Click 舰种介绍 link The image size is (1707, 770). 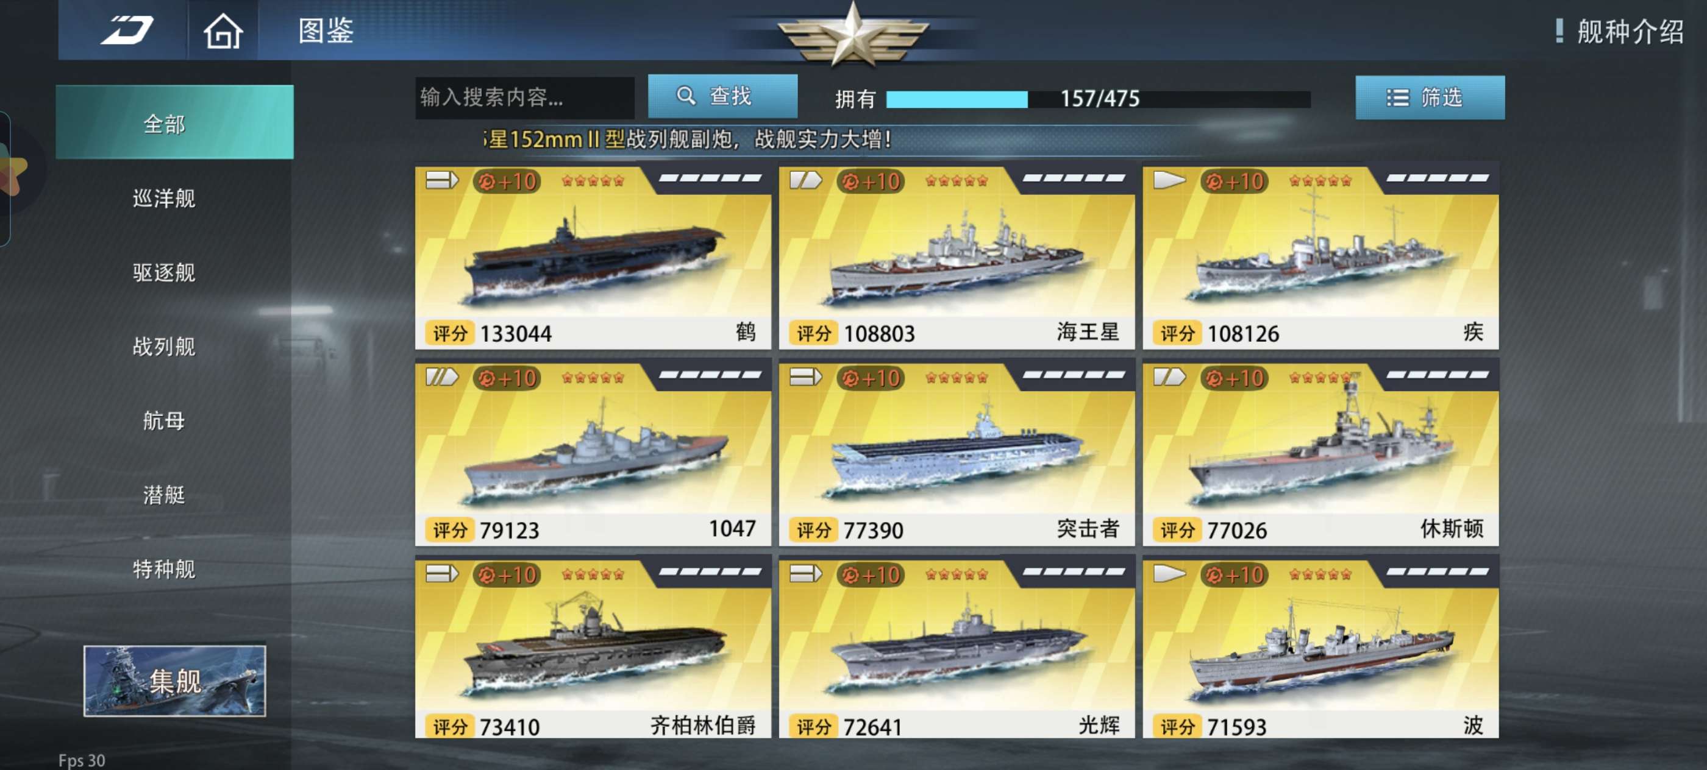click(x=1630, y=30)
